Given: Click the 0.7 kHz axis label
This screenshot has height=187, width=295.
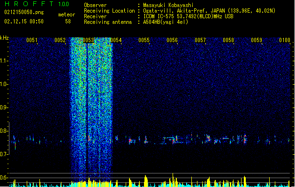Looking at the screenshot, I should coord(4,154).
